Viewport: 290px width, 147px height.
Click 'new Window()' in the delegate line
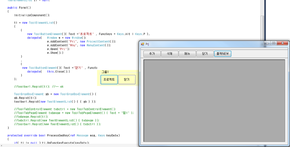[76, 37]
